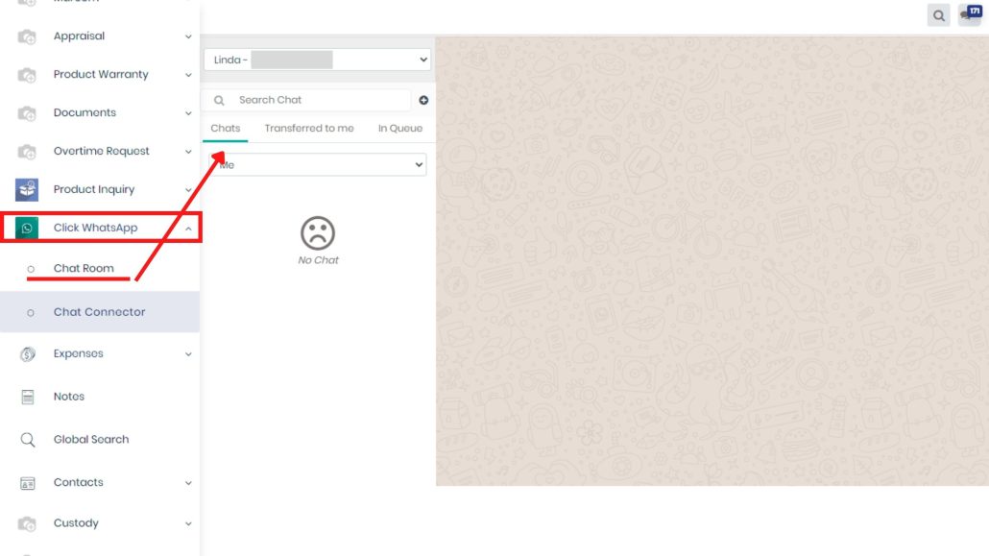Open the Click WhatsApp menu label
This screenshot has height=556, width=989.
tap(95, 228)
